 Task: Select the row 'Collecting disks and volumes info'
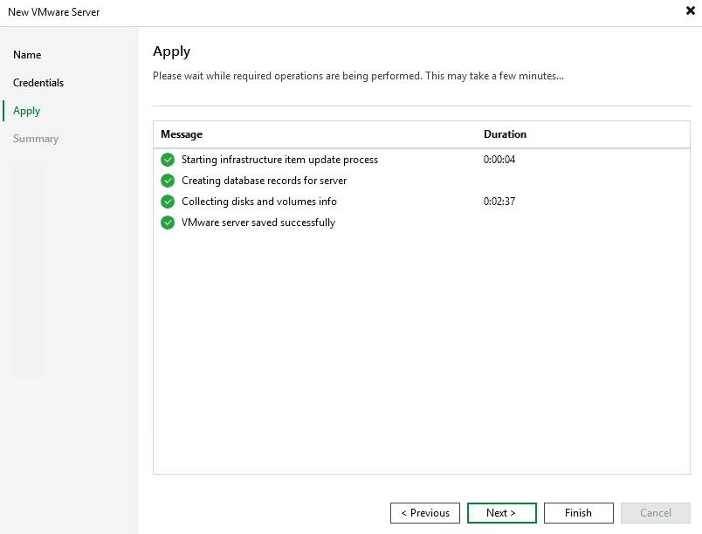[x=259, y=202]
